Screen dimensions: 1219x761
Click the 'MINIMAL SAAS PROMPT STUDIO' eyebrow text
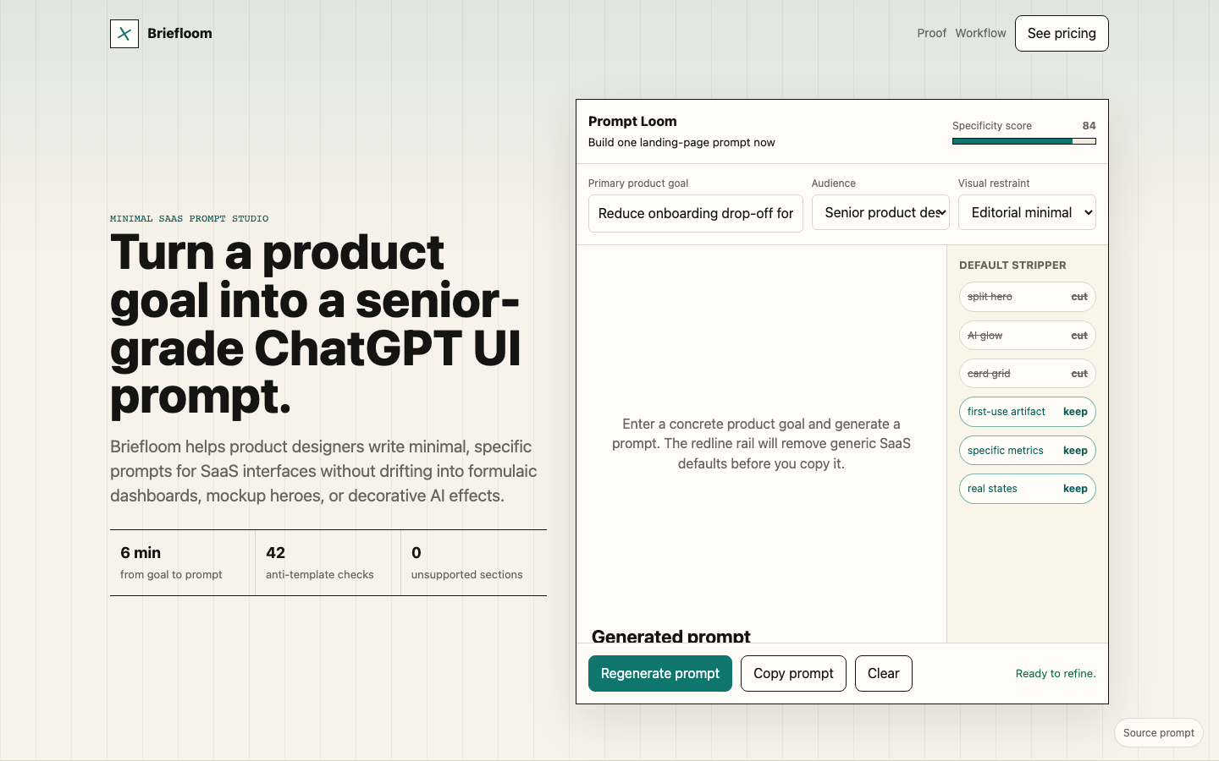click(189, 218)
